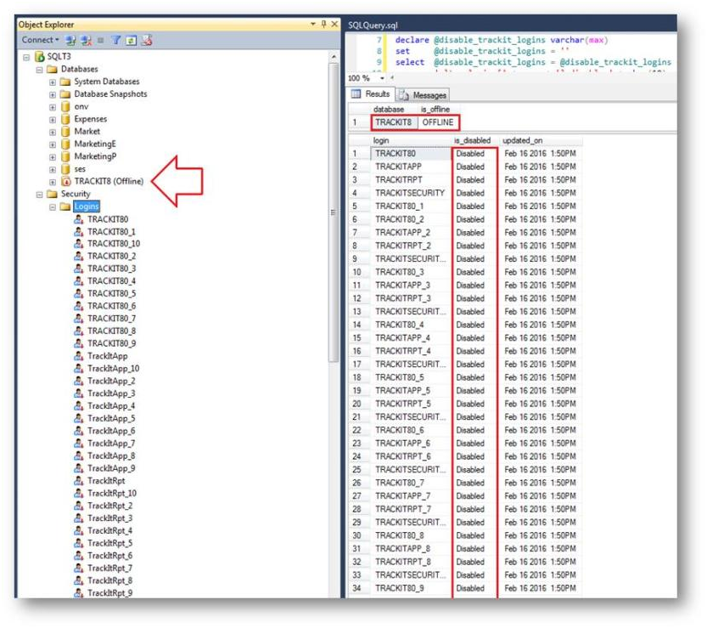Image resolution: width=707 pixels, height=628 pixels.
Task: Select row header 34 in results grid
Action: (x=357, y=588)
